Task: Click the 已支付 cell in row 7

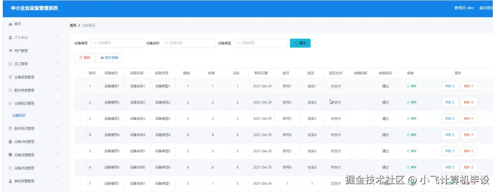Action: [x=335, y=184]
